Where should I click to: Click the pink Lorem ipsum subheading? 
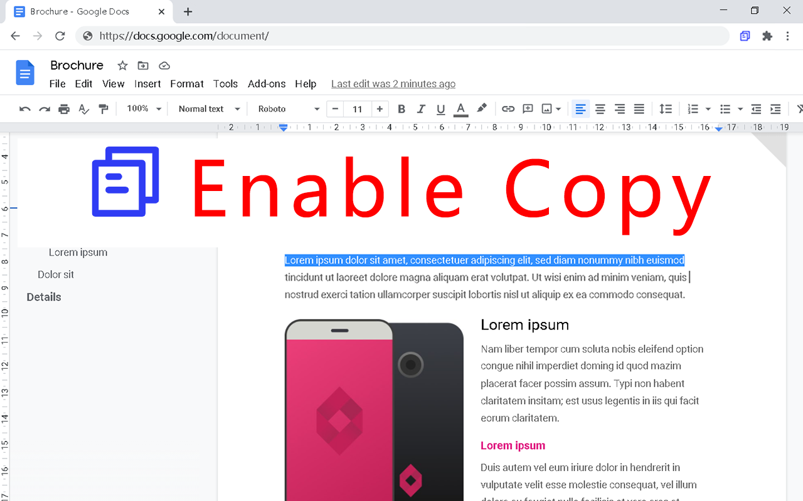(513, 446)
